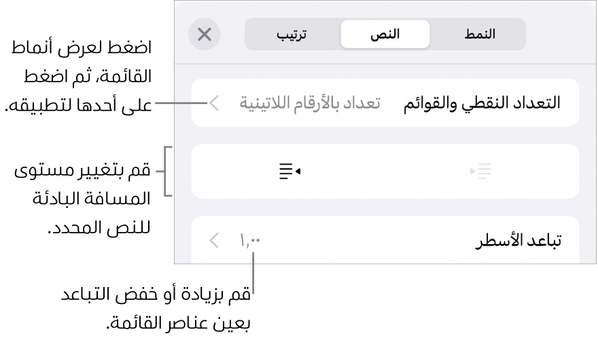
Task: Select the النص tab
Action: tap(385, 34)
